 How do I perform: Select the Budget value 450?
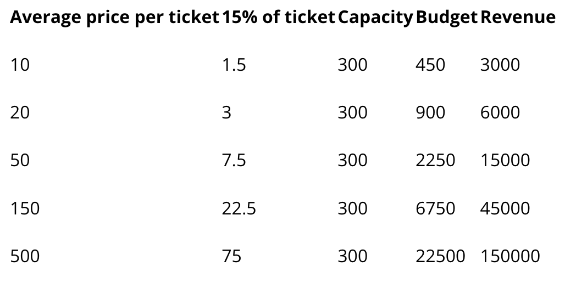tap(430, 65)
